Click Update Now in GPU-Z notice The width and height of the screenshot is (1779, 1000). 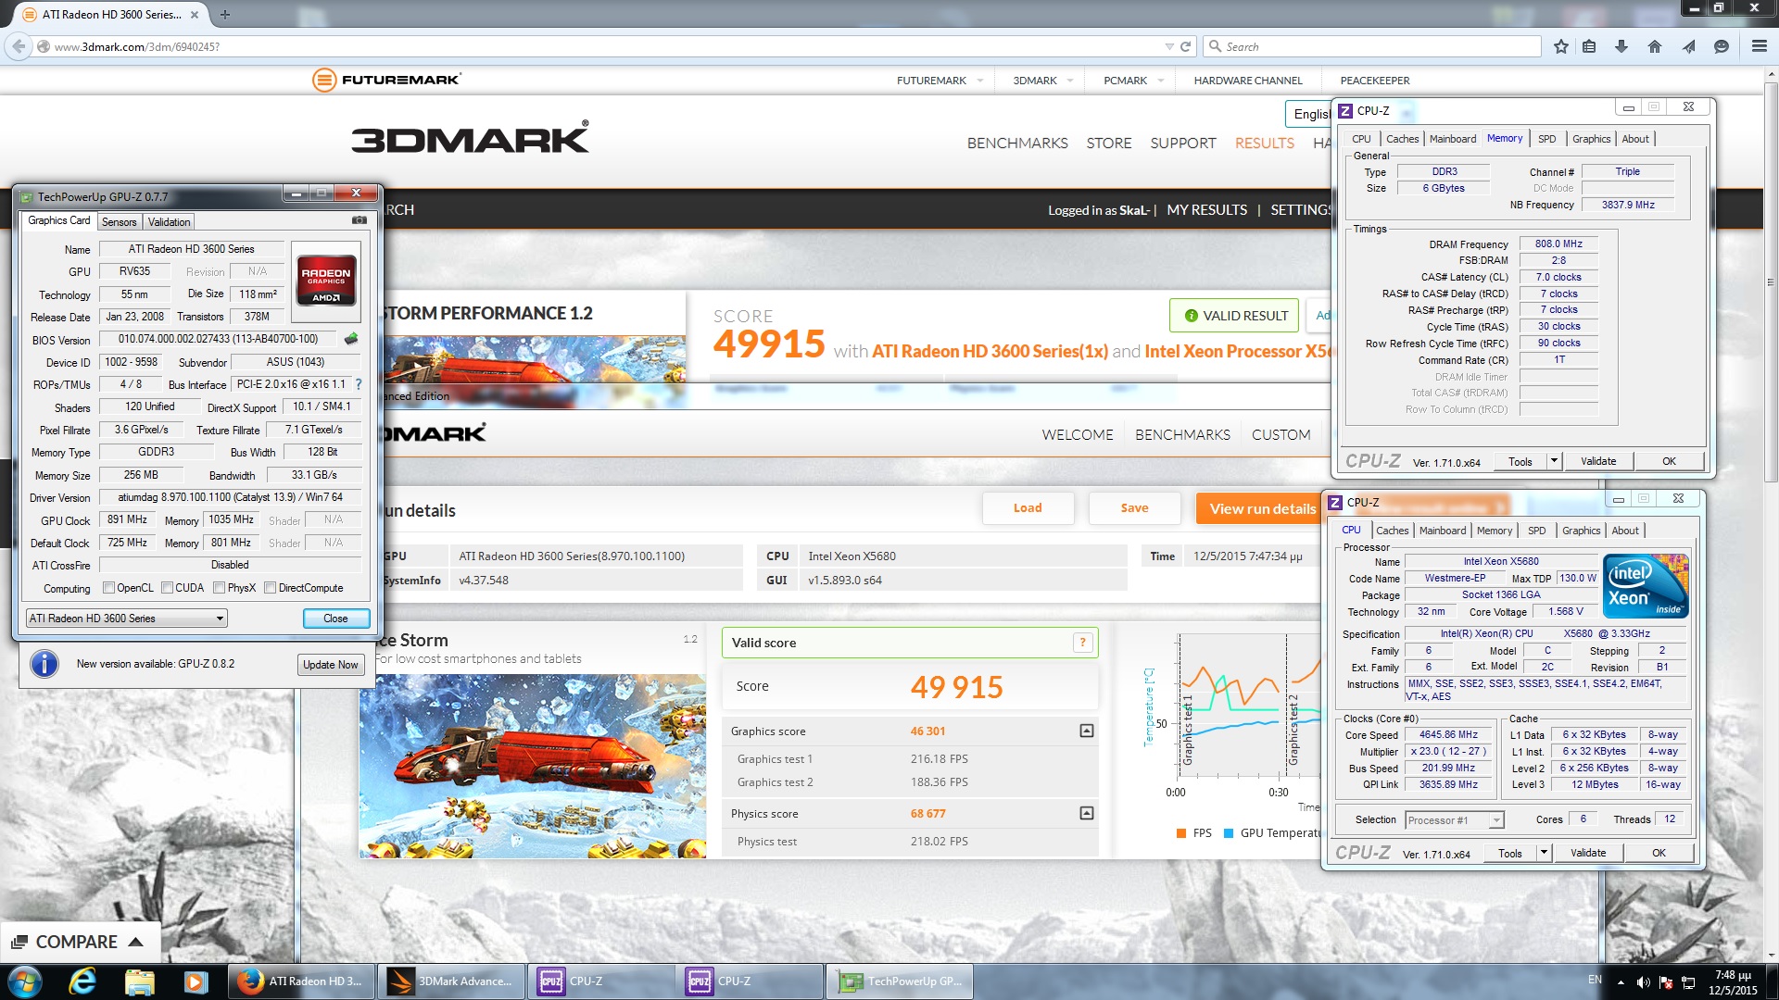click(x=330, y=665)
